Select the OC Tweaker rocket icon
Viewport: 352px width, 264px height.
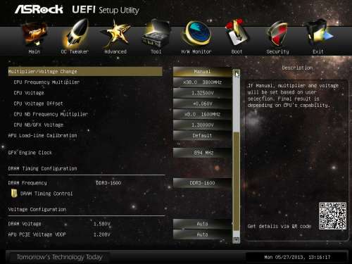pos(75,34)
